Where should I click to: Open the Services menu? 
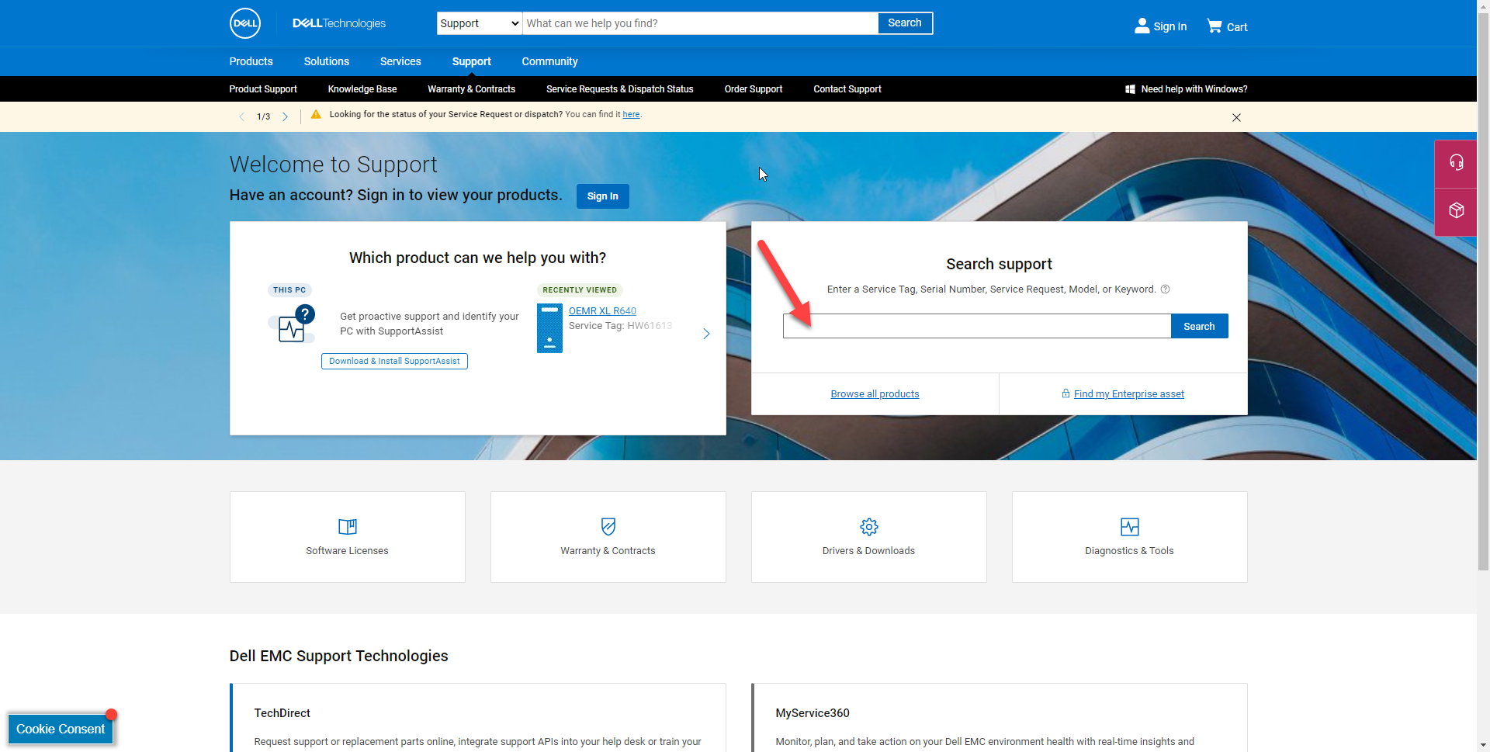coord(400,61)
